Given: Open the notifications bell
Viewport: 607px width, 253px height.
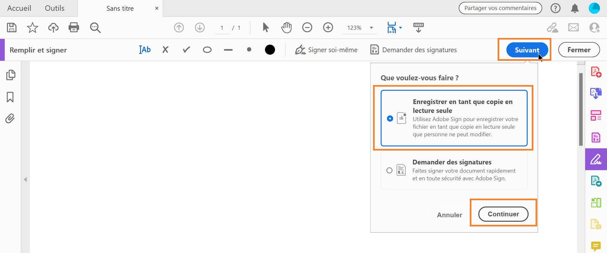Looking at the screenshot, I should [x=575, y=9].
